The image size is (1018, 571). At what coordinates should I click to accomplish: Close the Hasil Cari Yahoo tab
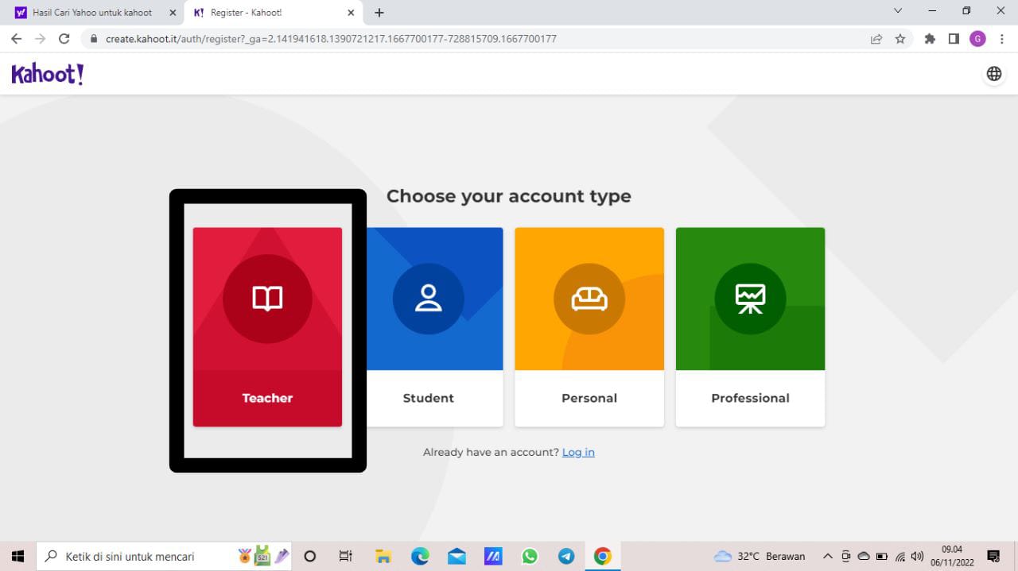tap(173, 13)
